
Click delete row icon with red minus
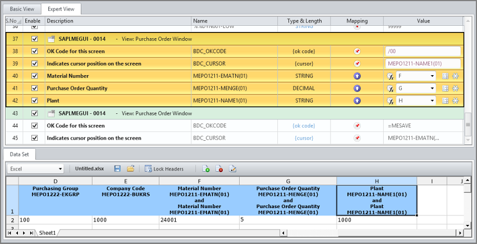click(x=219, y=168)
